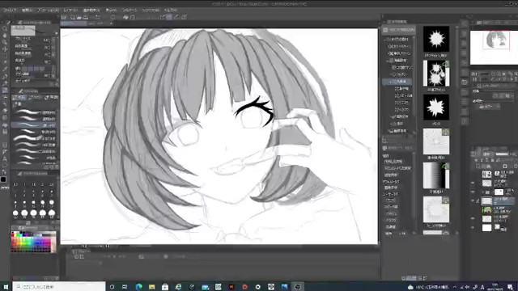518x291 pixels.
Task: Expand the 単色パターン tree node
Action: (388, 53)
